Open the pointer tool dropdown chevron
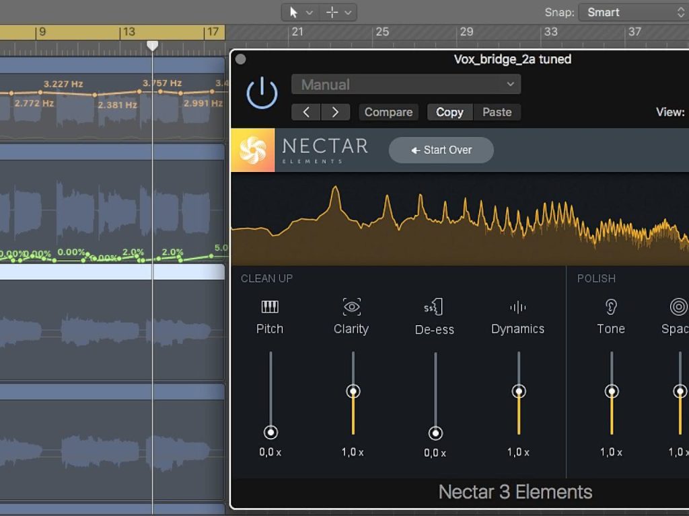689x516 pixels. tap(310, 13)
